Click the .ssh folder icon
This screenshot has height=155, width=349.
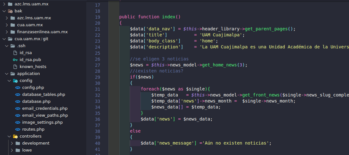[13, 46]
